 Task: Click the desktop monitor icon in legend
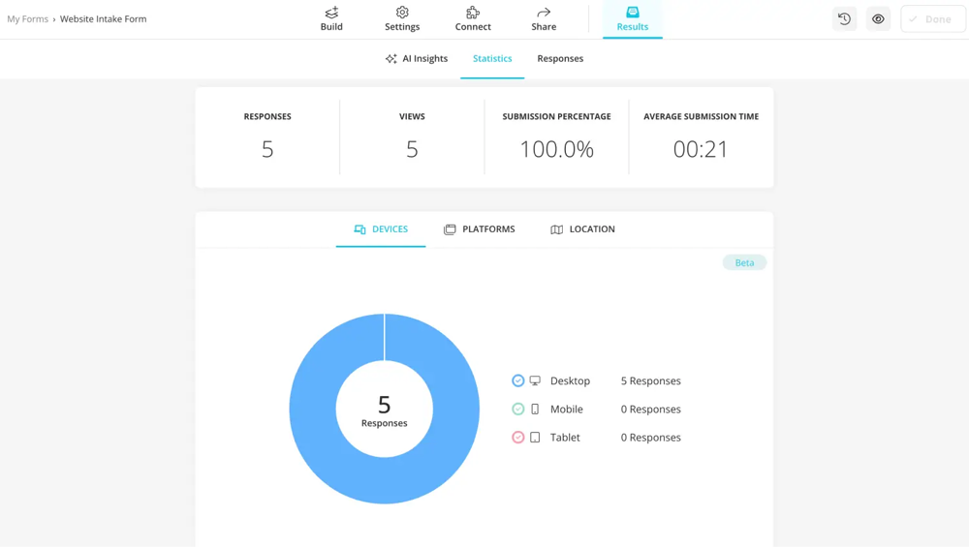[x=535, y=381]
